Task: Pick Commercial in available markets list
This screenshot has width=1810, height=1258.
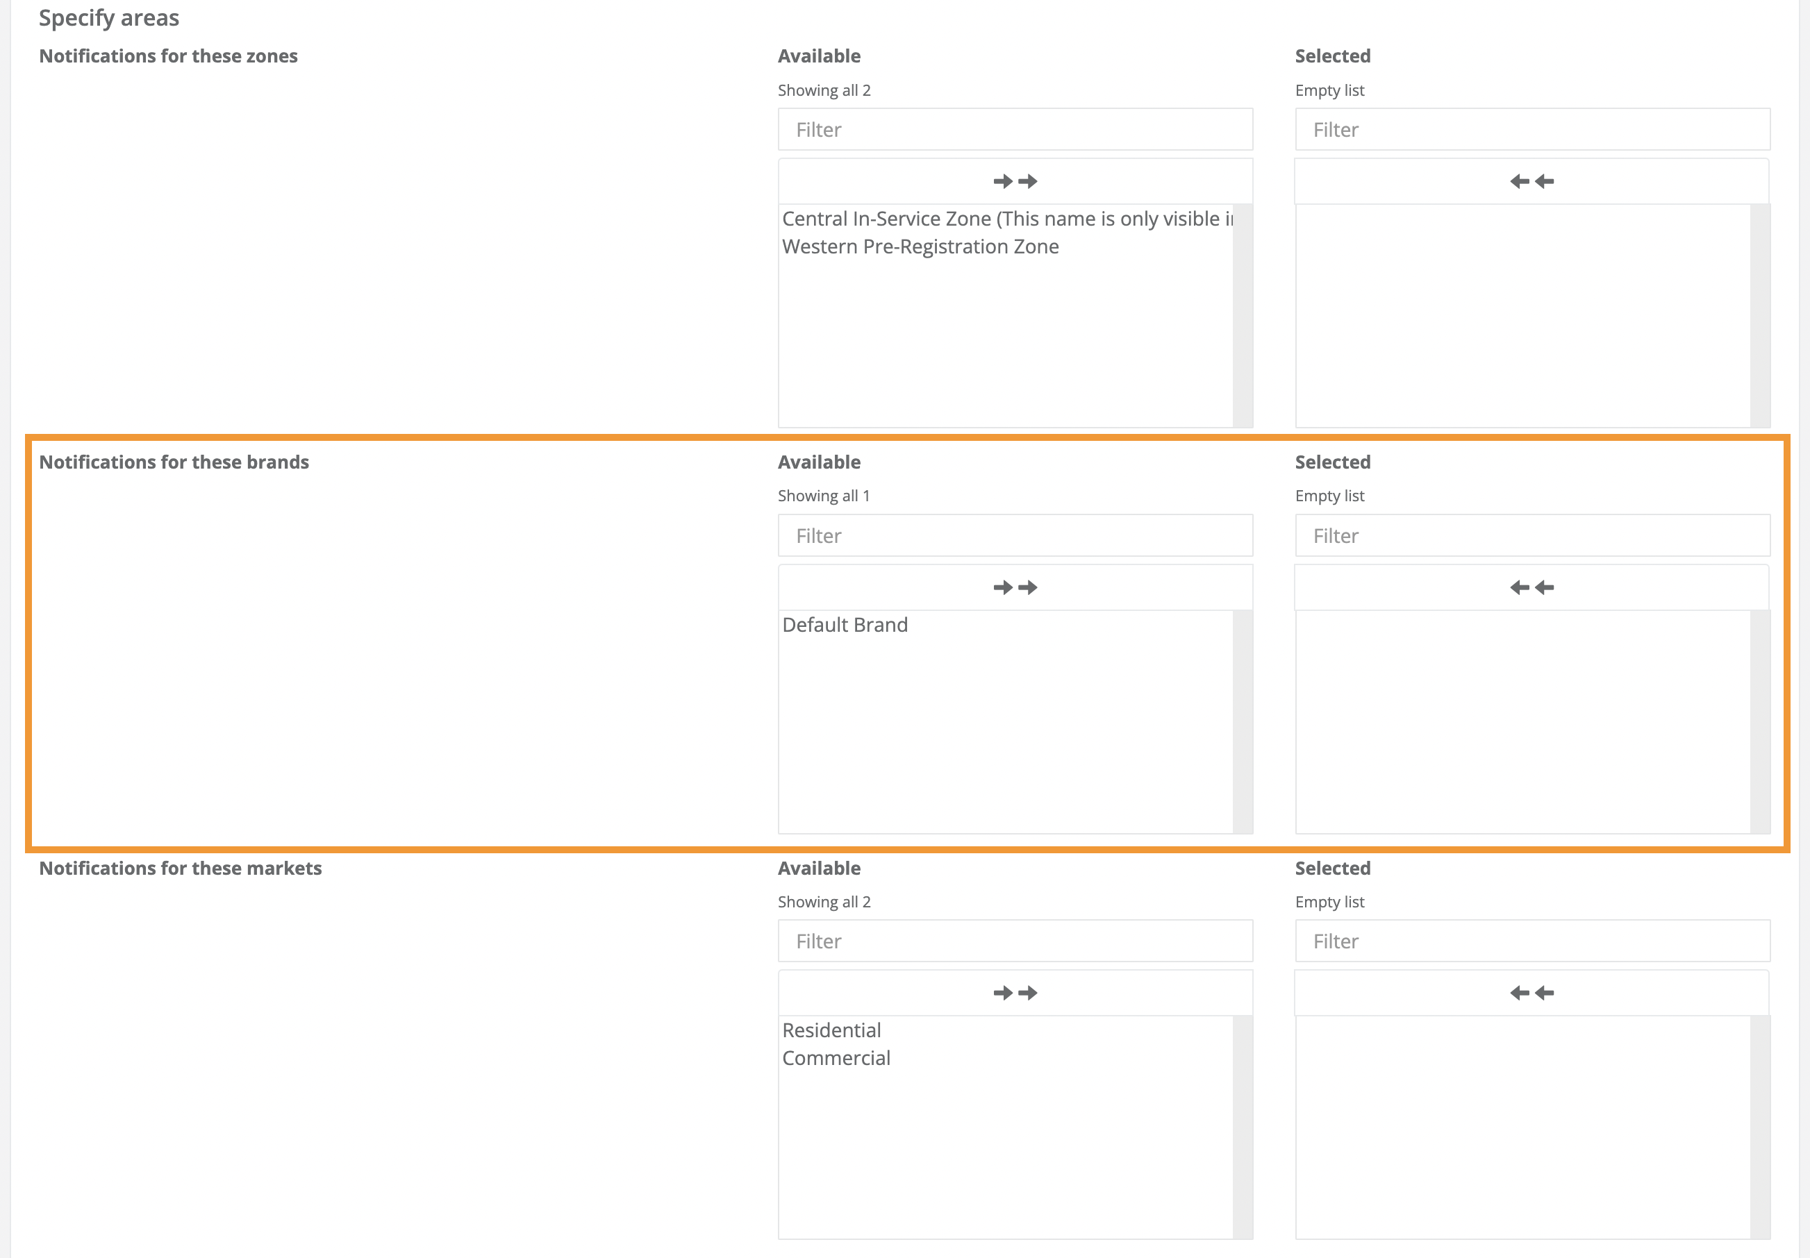Action: tap(836, 1058)
